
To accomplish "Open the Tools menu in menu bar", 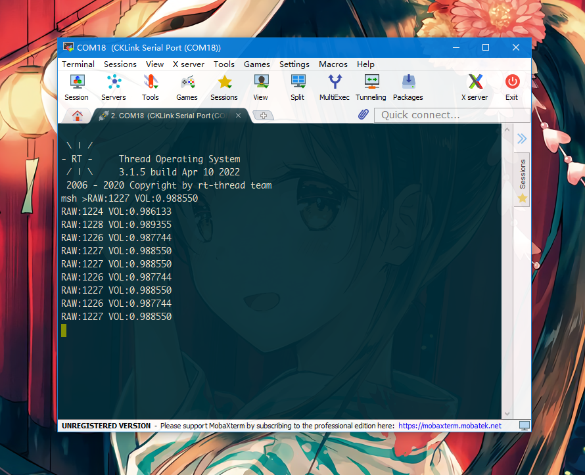I will (x=224, y=64).
